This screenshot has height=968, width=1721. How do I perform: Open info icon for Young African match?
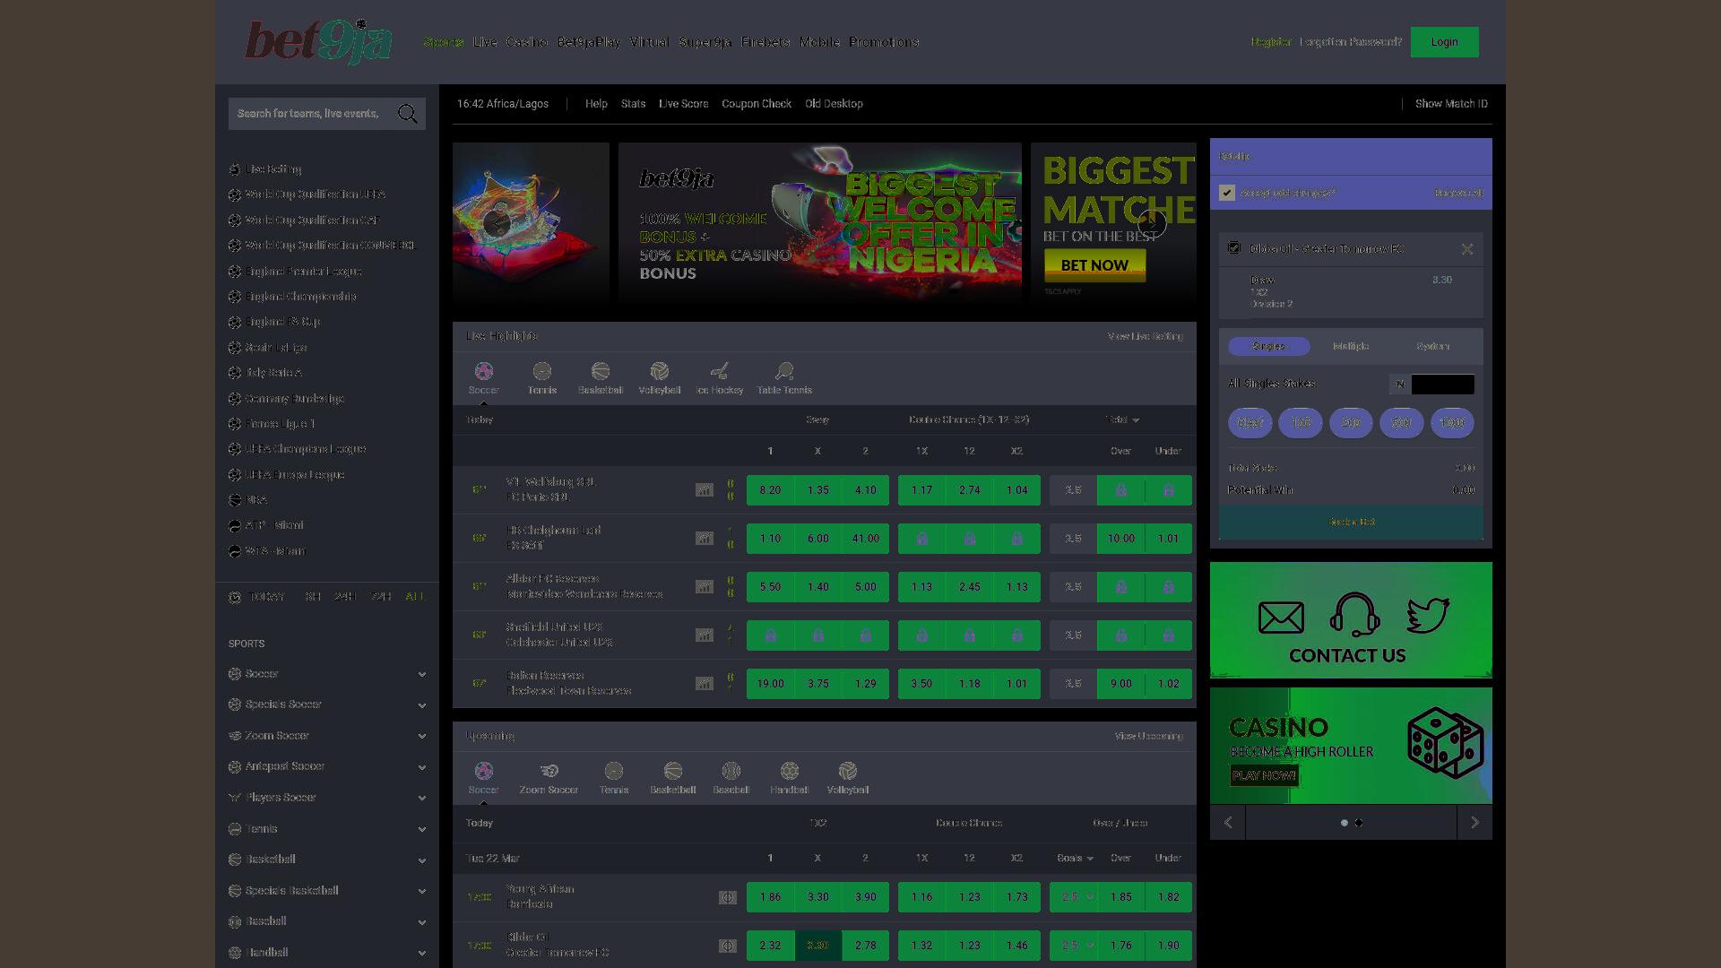[x=728, y=897]
